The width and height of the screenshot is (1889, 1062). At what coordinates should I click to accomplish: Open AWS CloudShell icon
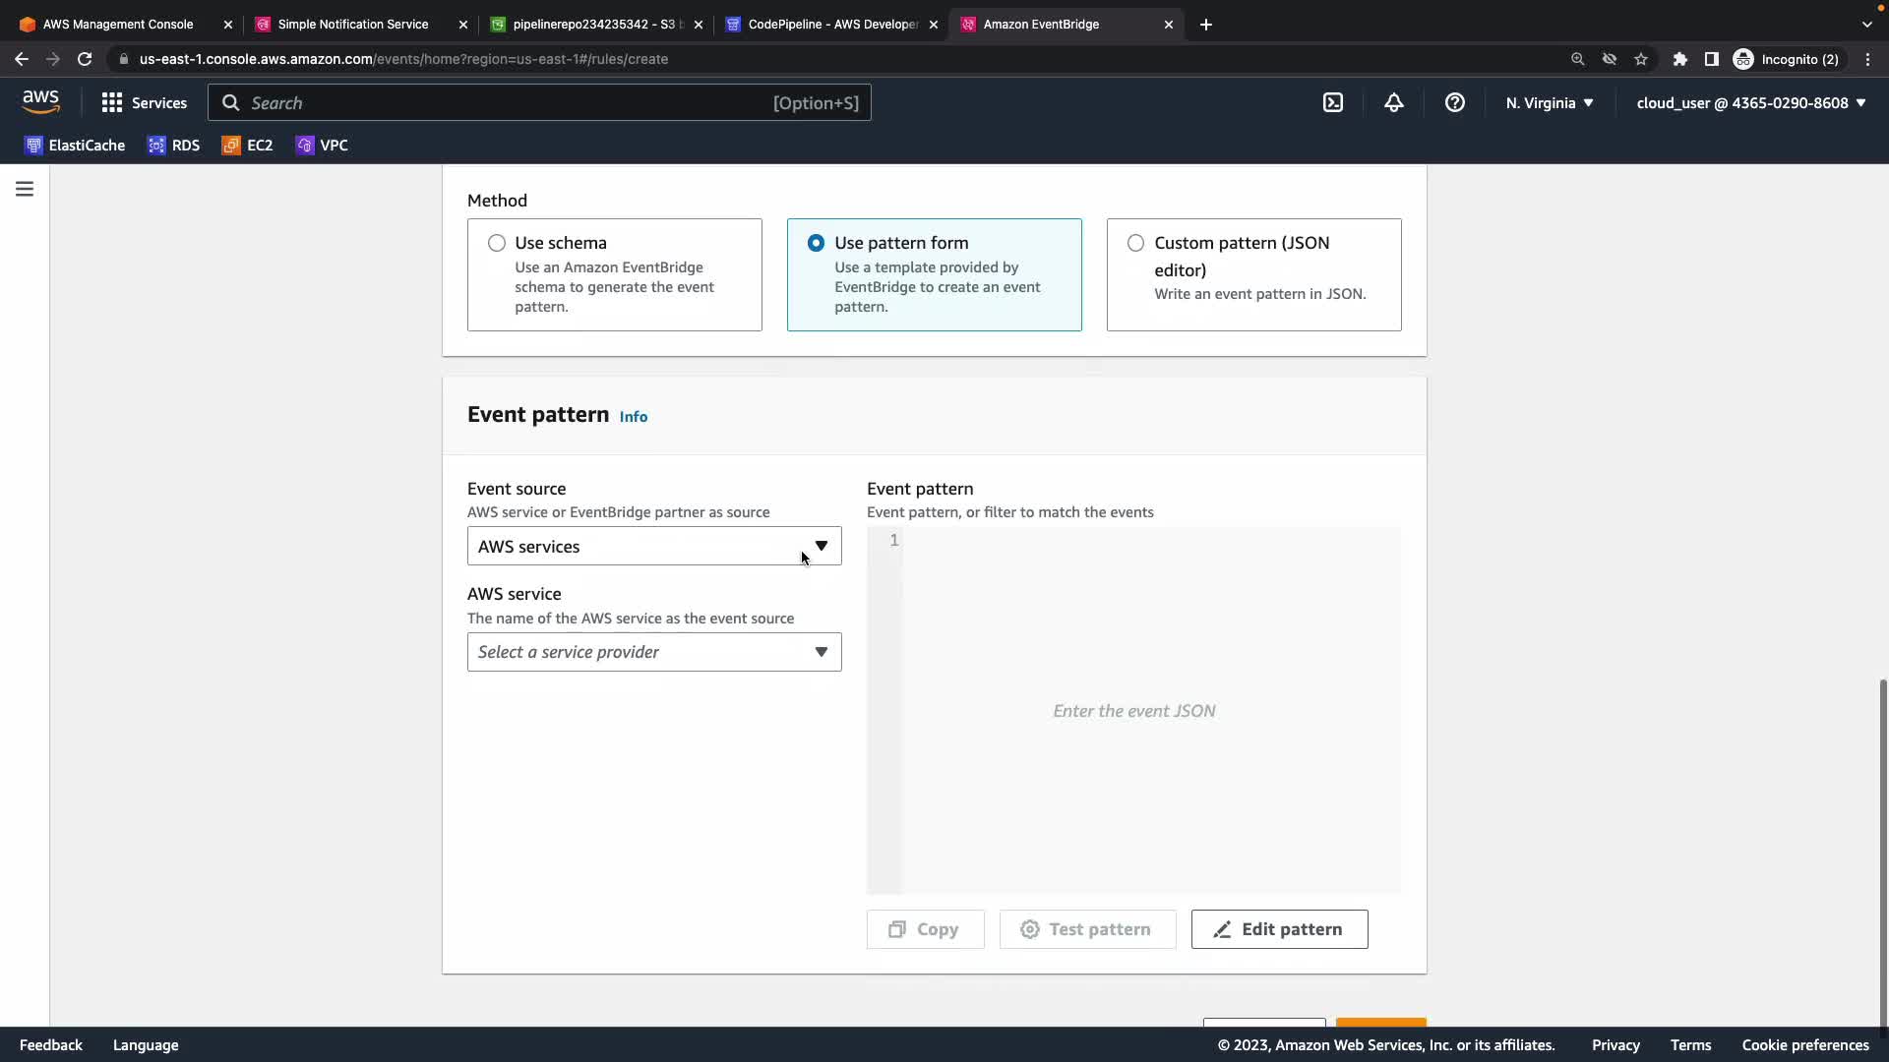pos(1332,102)
